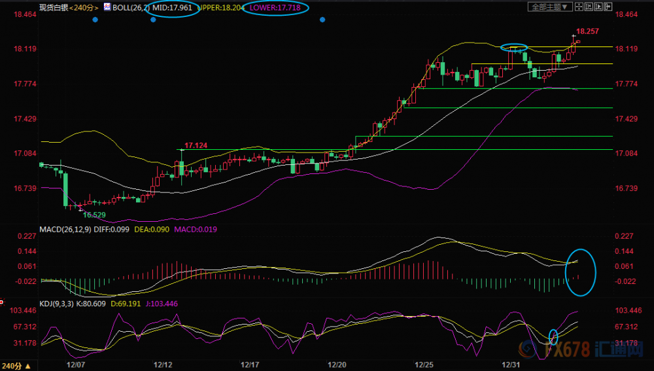Click the LOWER:17.718 value
Viewport: 654px width, 371px height.
point(275,7)
